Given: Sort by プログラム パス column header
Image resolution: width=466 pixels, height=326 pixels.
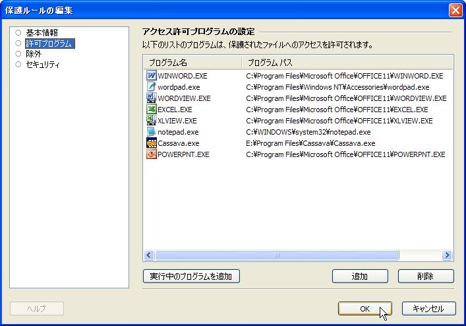Looking at the screenshot, I should 347,63.
